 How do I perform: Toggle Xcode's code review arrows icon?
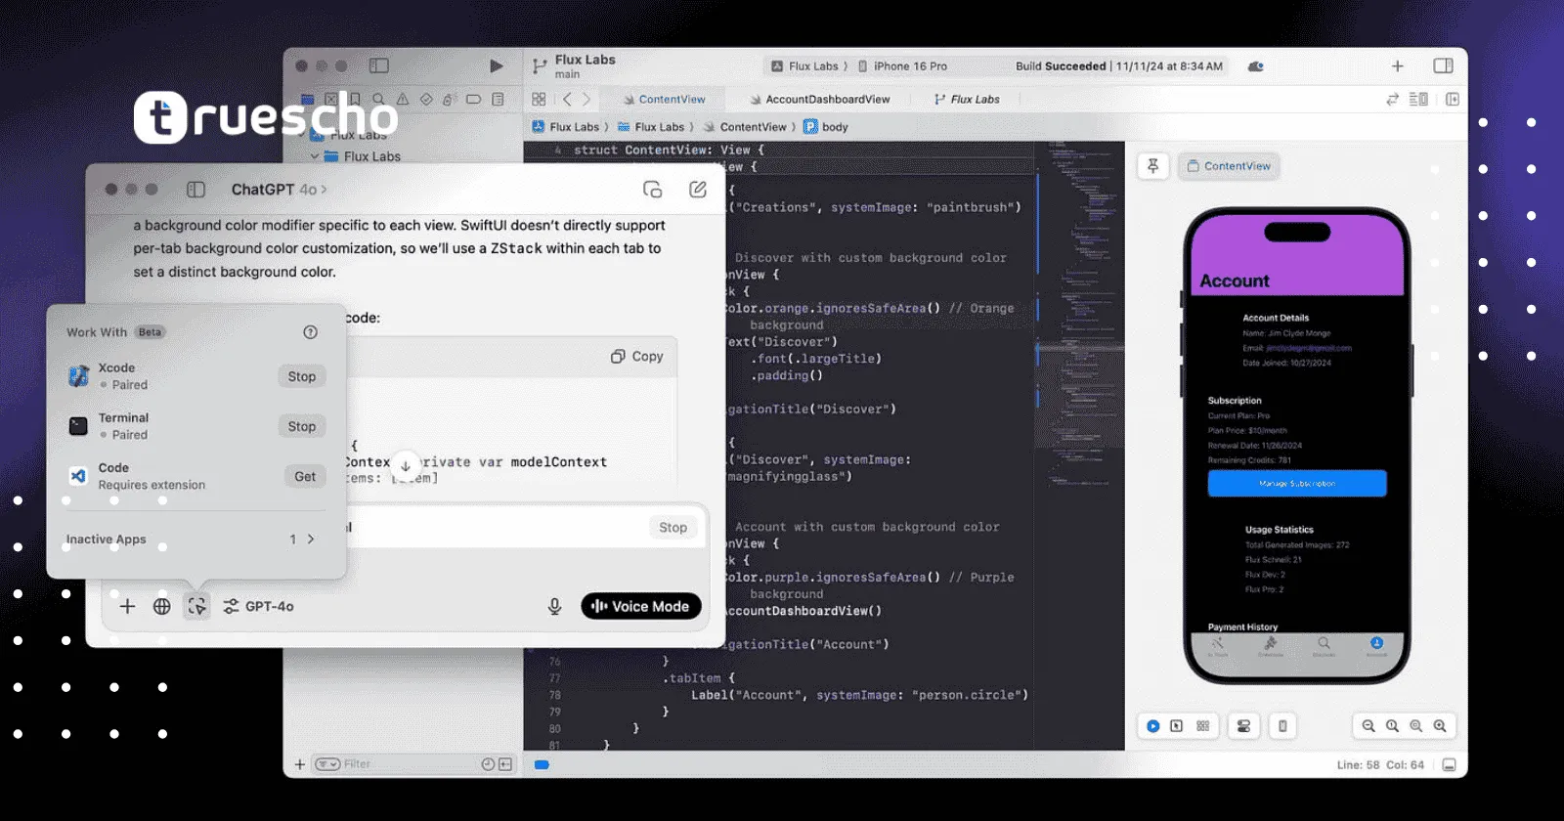pyautogui.click(x=1392, y=99)
